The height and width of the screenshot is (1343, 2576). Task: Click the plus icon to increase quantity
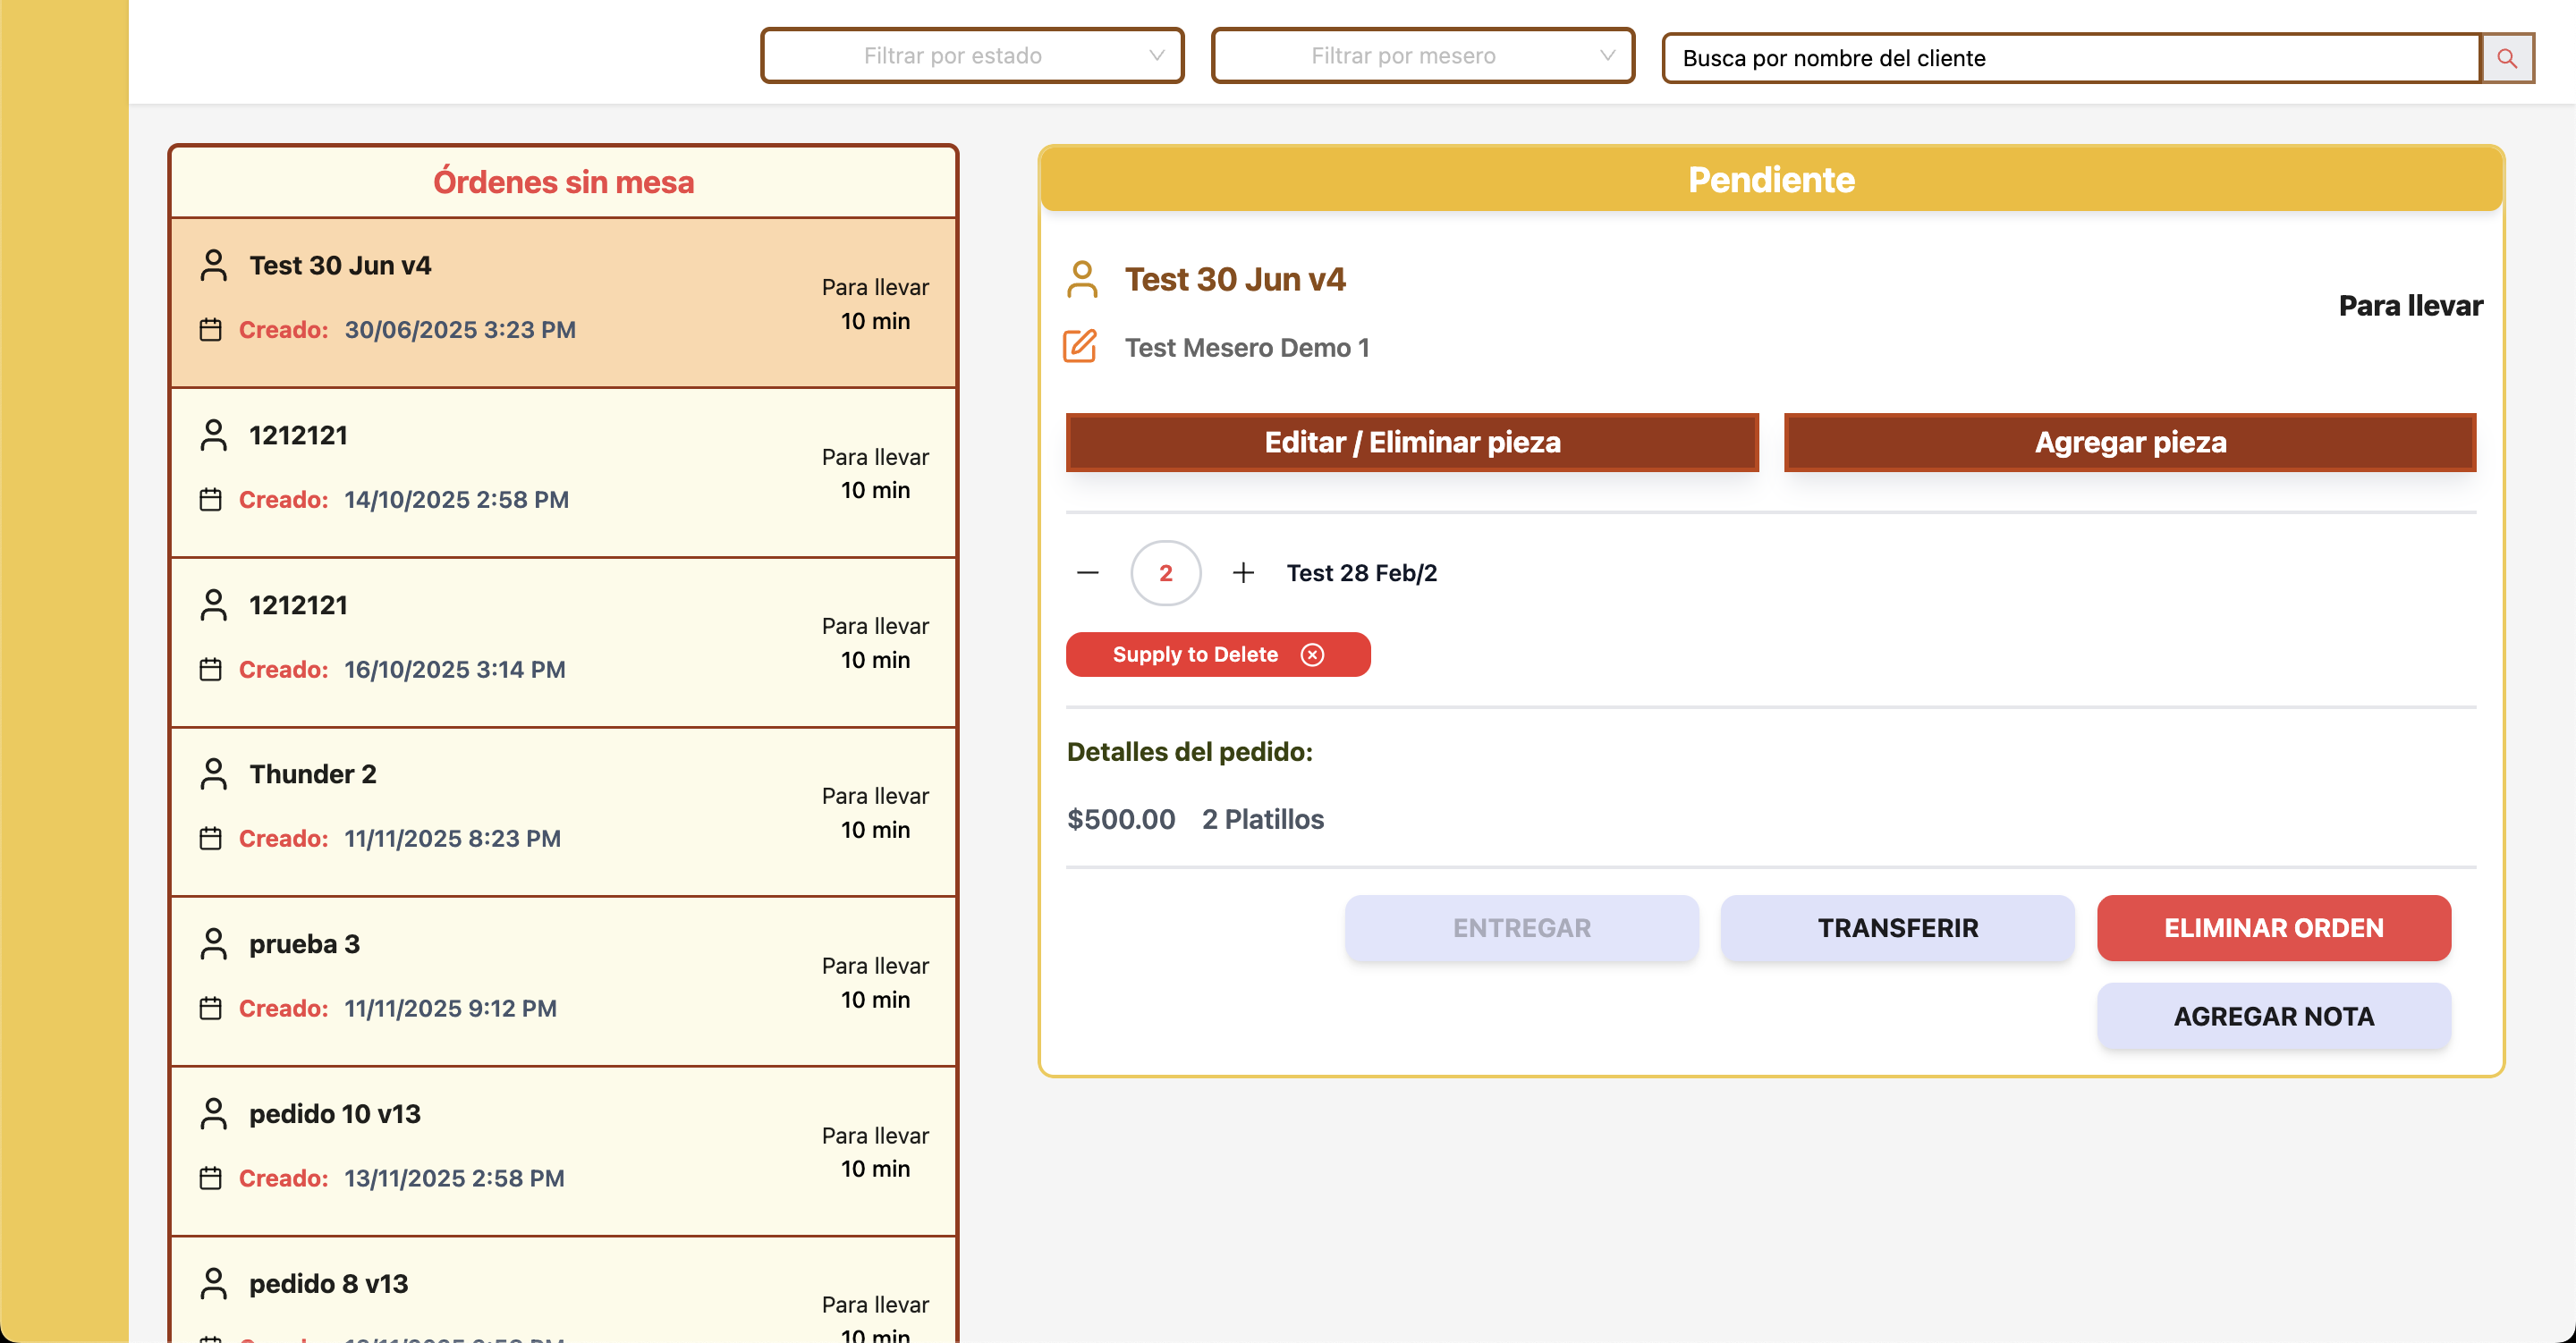point(1243,573)
